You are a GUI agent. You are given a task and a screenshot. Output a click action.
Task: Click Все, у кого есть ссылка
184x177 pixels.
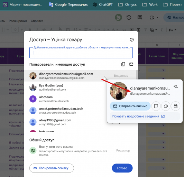coord(56,147)
